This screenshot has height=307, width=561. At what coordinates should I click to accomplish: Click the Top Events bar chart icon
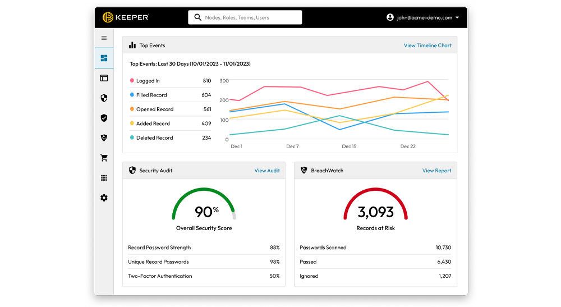tap(132, 45)
